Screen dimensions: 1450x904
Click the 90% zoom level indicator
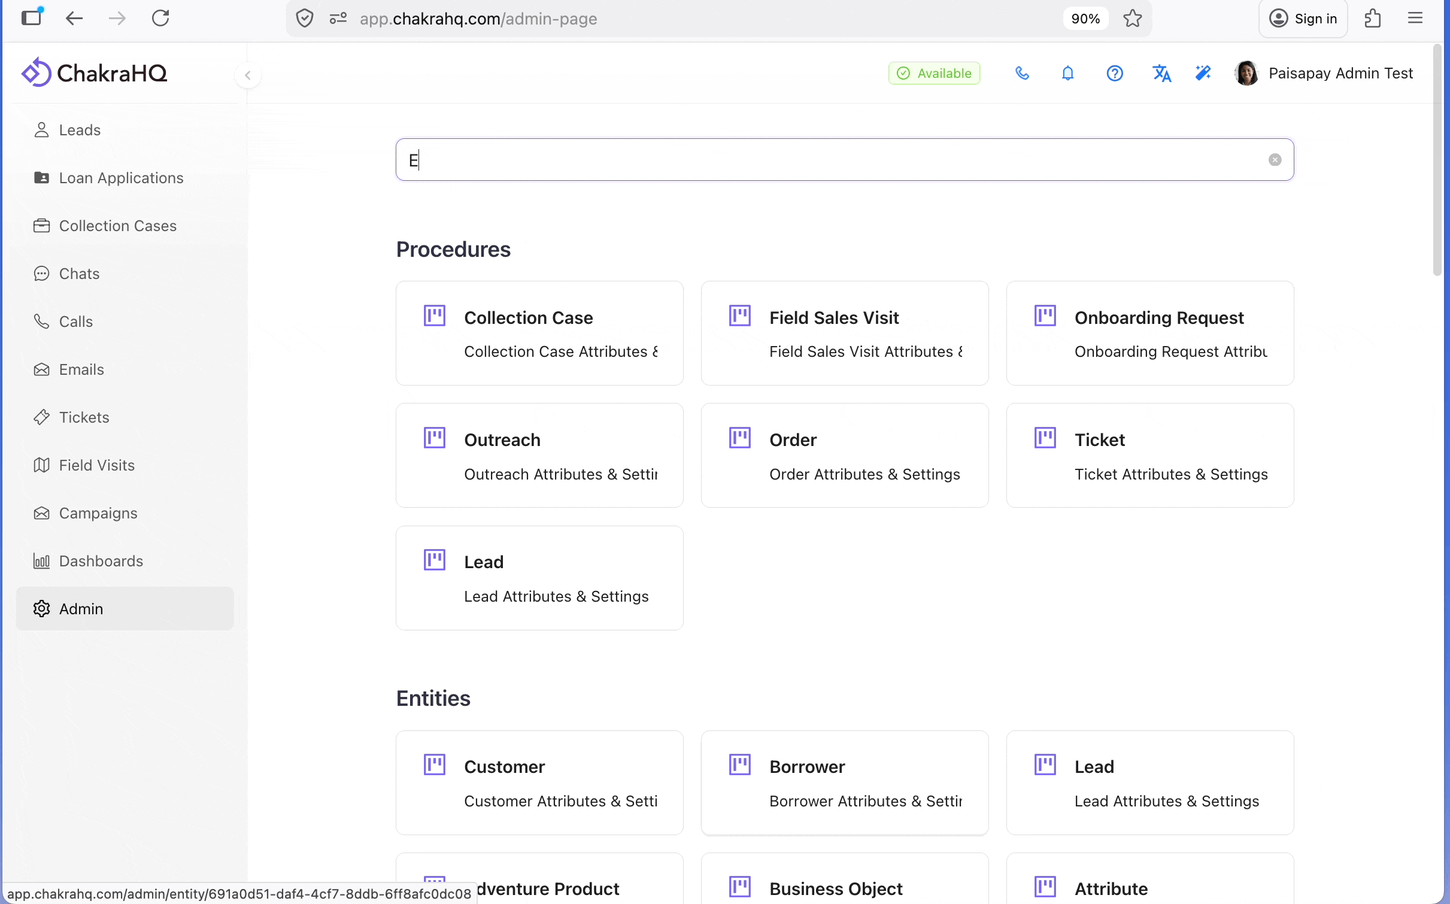(1085, 19)
